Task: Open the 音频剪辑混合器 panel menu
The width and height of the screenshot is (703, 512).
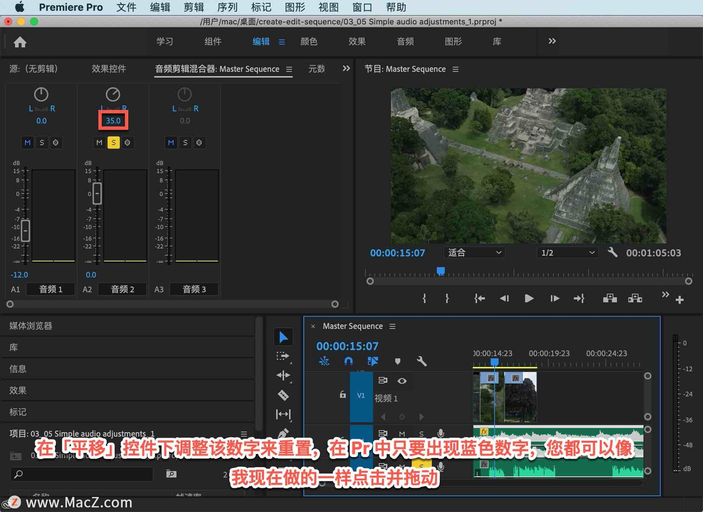Action: (x=289, y=69)
